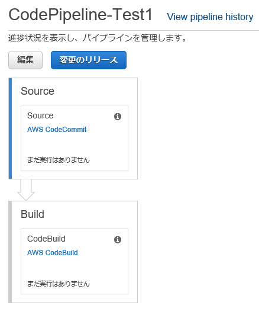The image size is (259, 315).
Task: Click the CodeBuild action name
Action: (46, 239)
